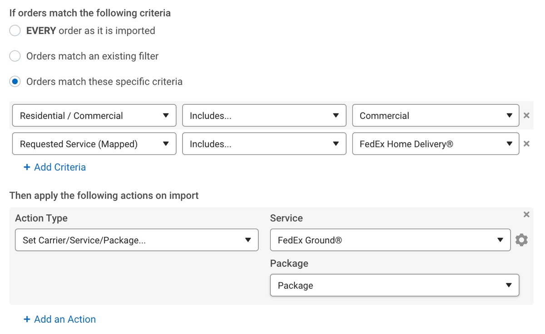Click the 'Then apply the following actions on import' heading
The height and width of the screenshot is (334, 545).
[104, 196]
